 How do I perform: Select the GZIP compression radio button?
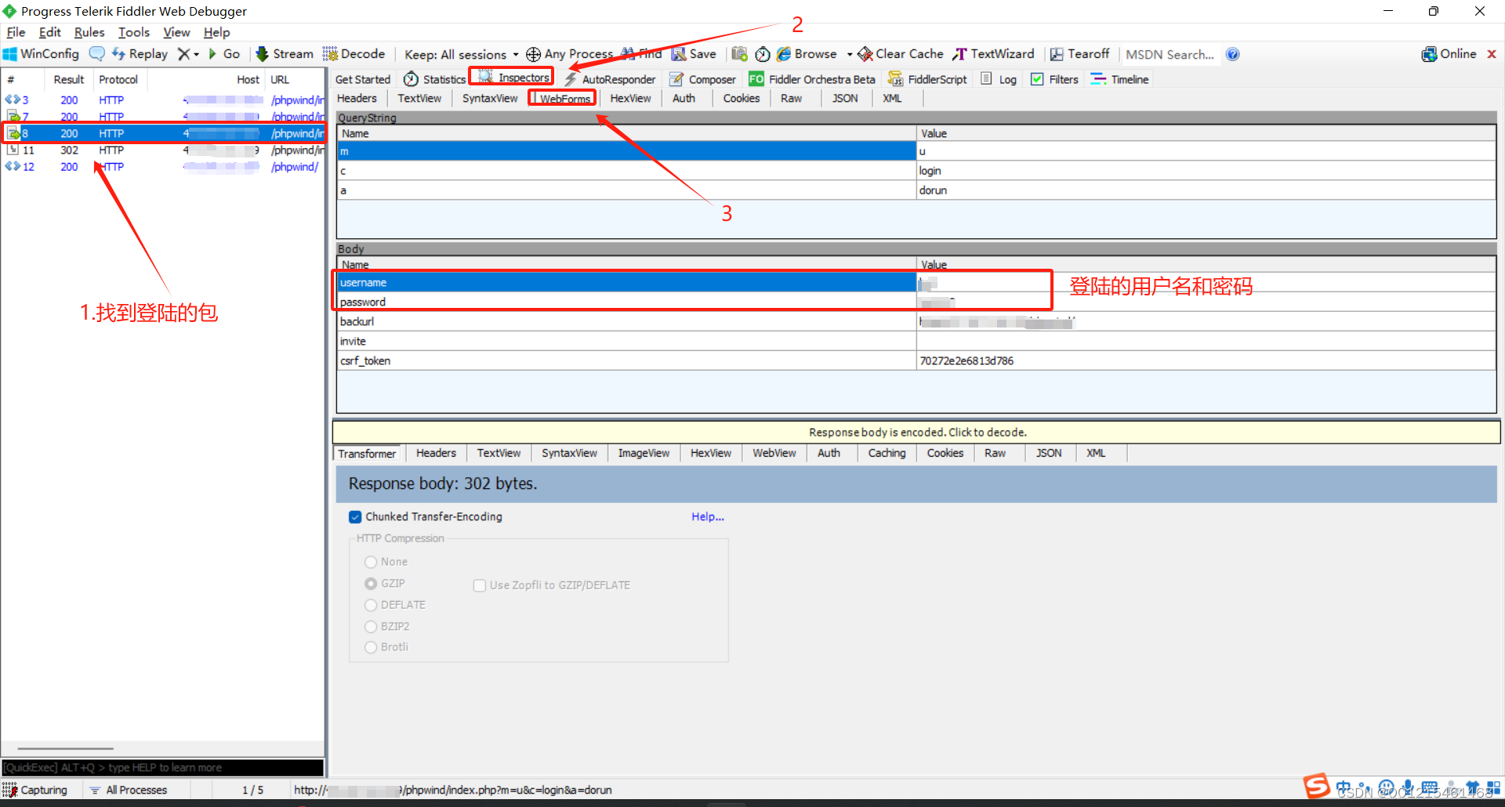point(371,584)
